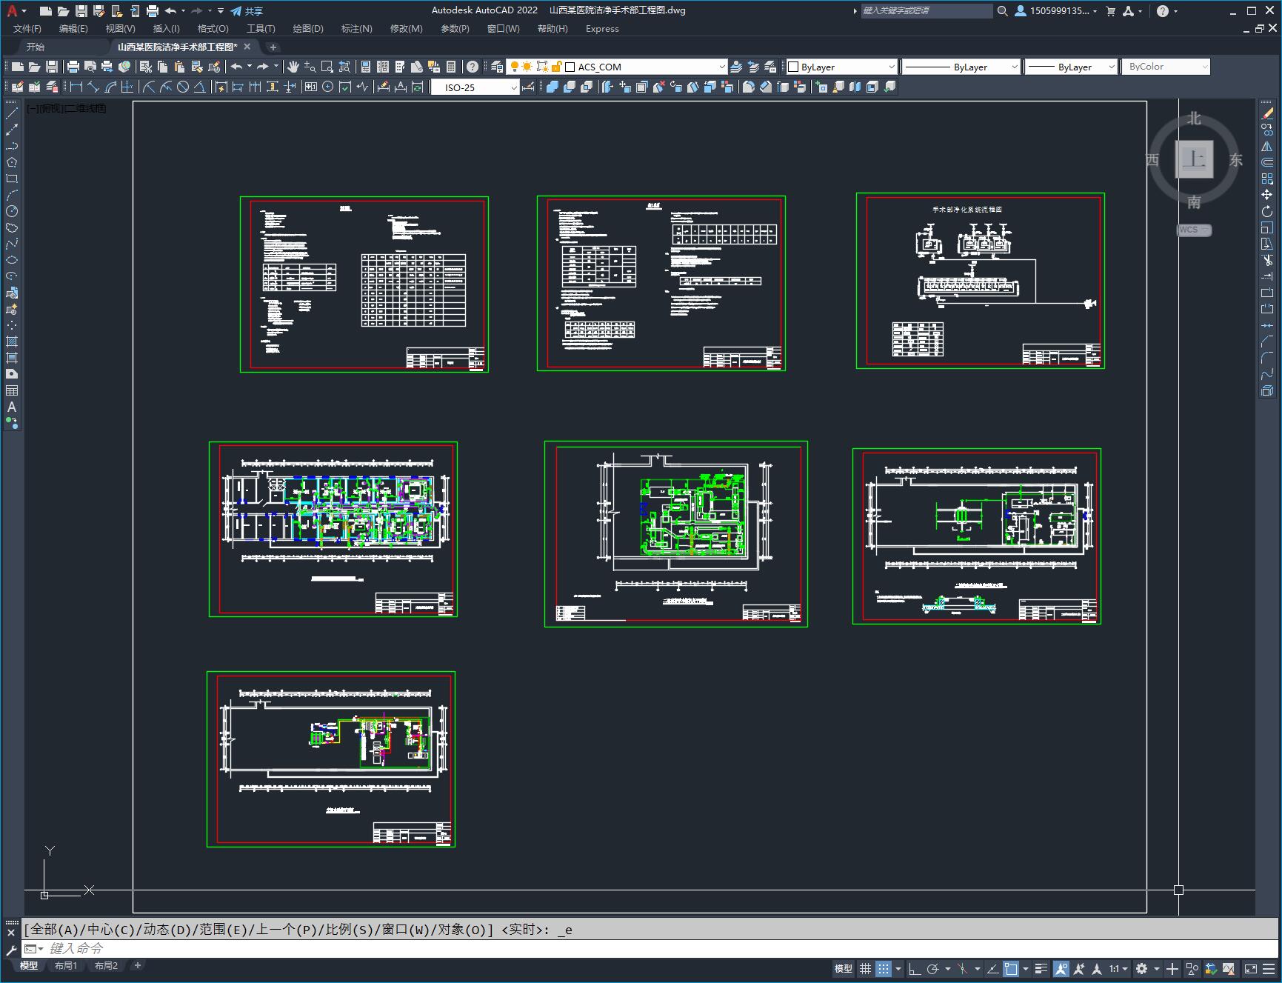Toggle polar tracking in status bar
This screenshot has width=1282, height=983.
(x=933, y=968)
